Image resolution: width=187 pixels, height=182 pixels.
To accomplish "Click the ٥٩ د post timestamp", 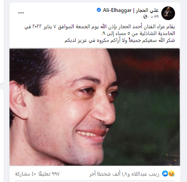I will pos(154,17).
